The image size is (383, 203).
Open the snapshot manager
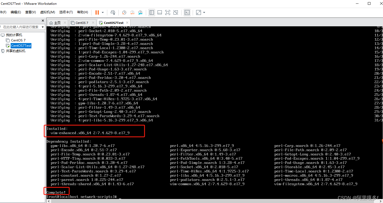click(x=141, y=12)
